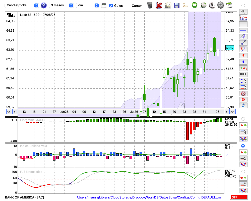Click the green refresh arrows icon
251x201 pixels.
194,5
